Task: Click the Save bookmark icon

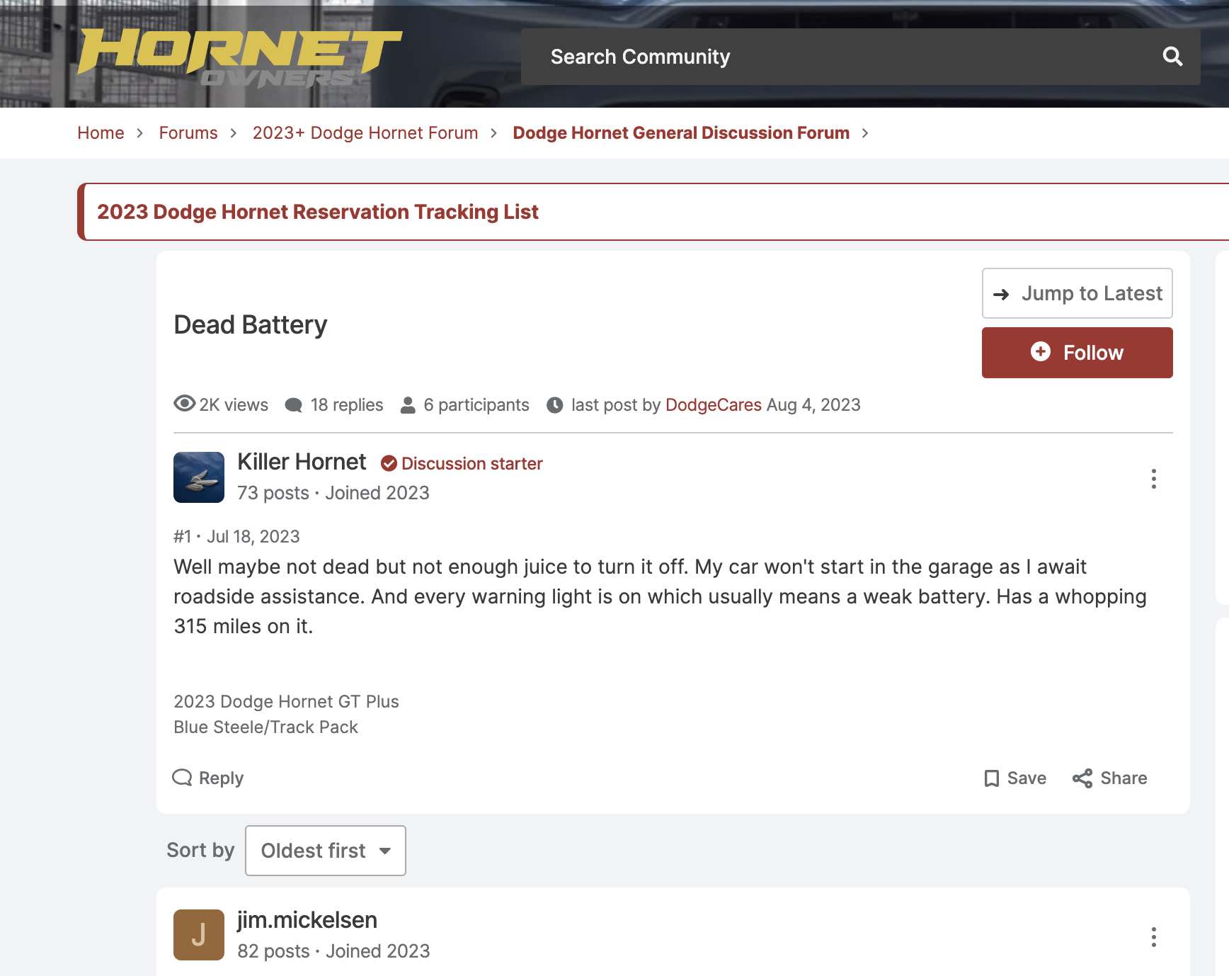Action: (992, 778)
